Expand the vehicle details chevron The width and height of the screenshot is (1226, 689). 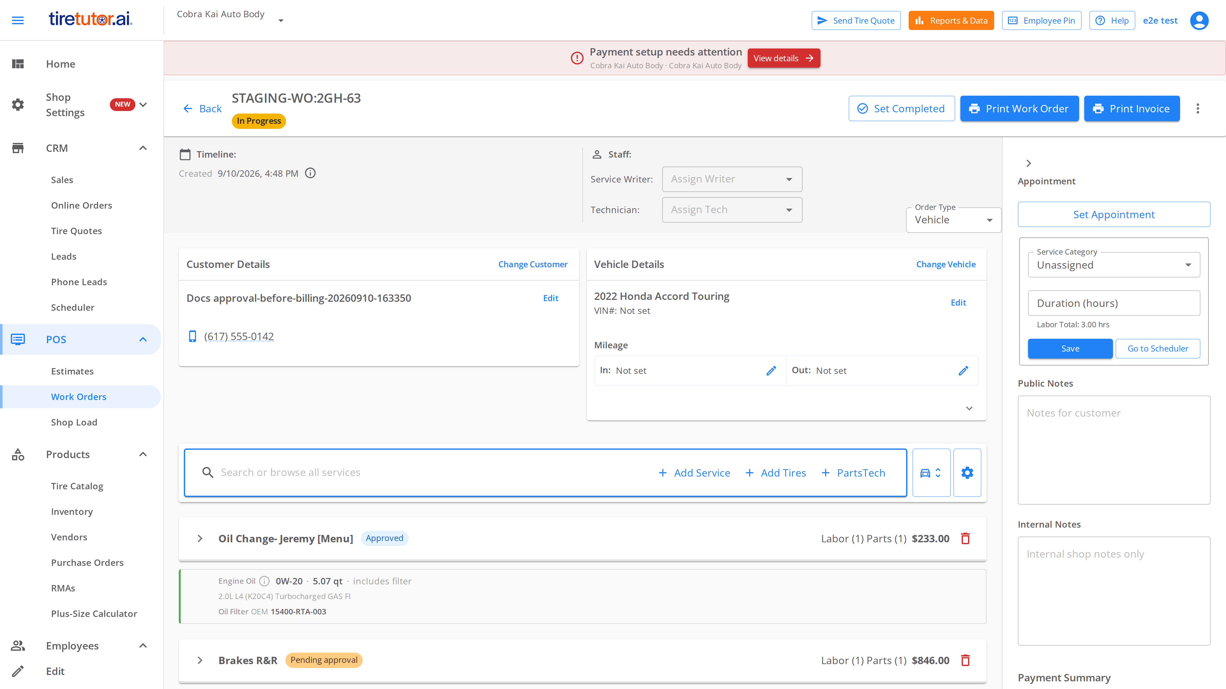pos(969,408)
